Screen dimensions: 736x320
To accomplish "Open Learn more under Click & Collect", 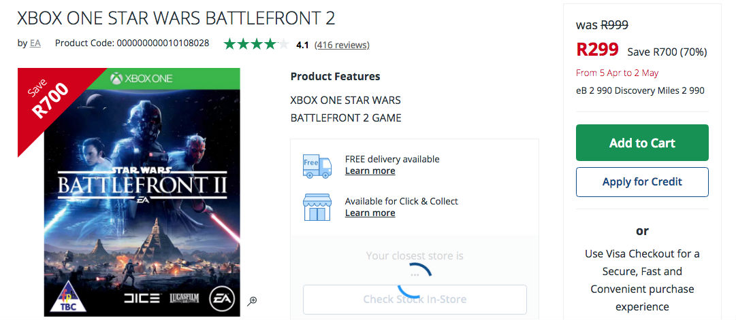I will click(370, 213).
